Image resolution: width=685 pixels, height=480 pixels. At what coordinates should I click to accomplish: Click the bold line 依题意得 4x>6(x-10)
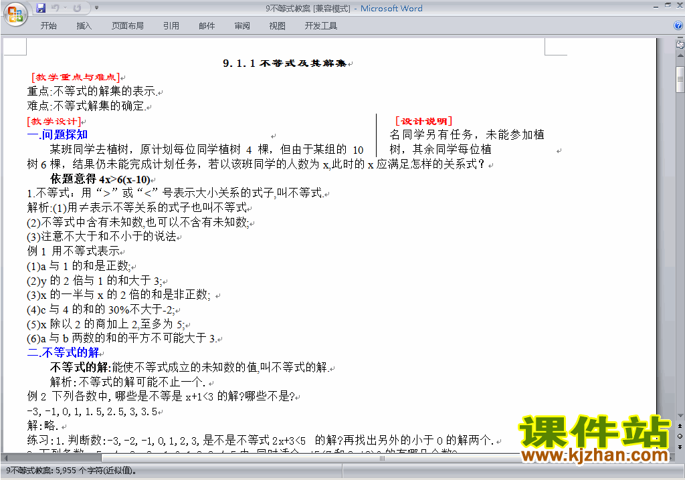pyautogui.click(x=100, y=179)
